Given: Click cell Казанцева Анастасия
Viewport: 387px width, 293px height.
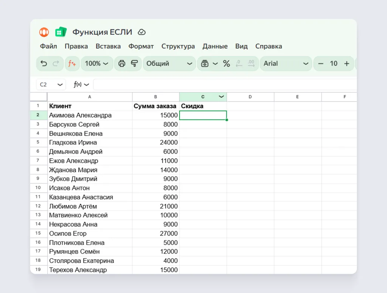Looking at the screenshot, I should [x=90, y=197].
